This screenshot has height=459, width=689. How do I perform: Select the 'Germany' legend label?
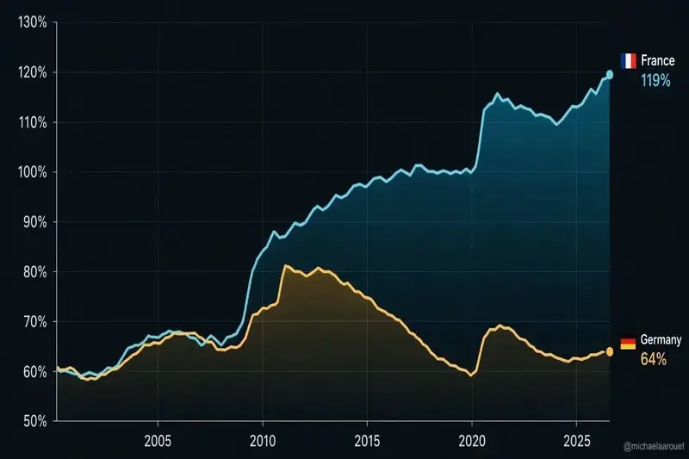[661, 339]
